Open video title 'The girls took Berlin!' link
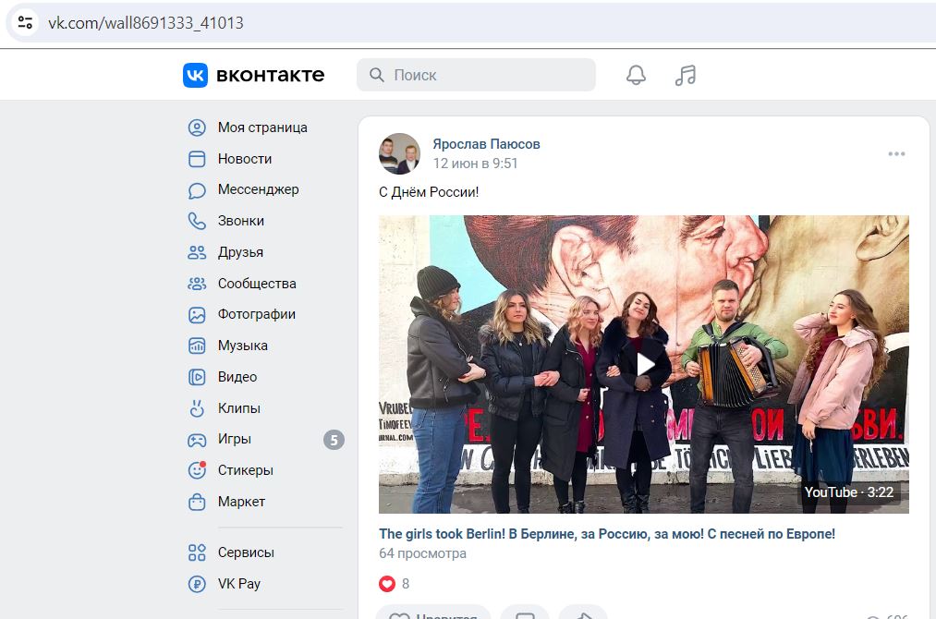 [x=607, y=534]
